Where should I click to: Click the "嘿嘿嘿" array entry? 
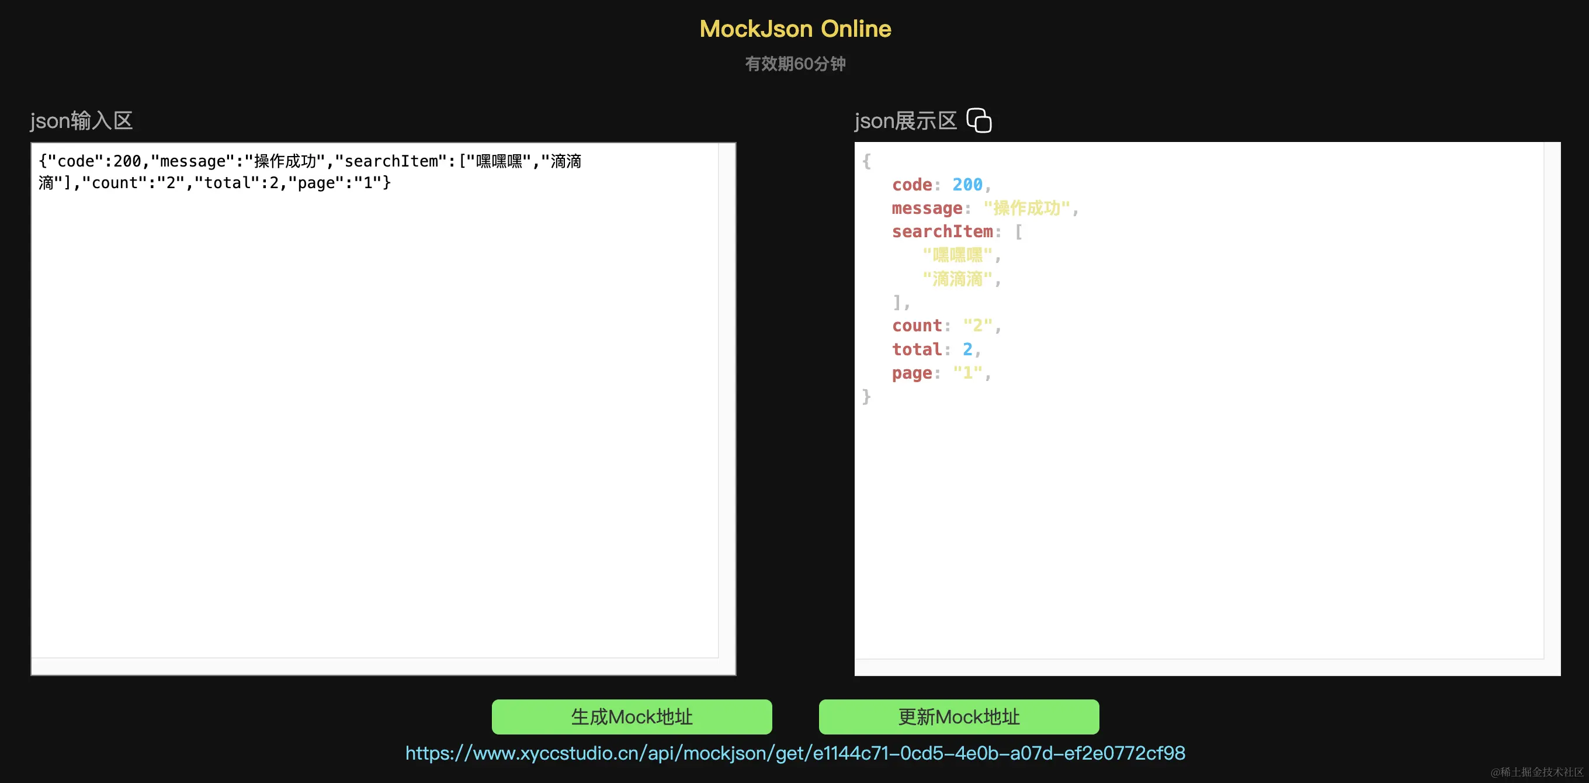click(957, 255)
